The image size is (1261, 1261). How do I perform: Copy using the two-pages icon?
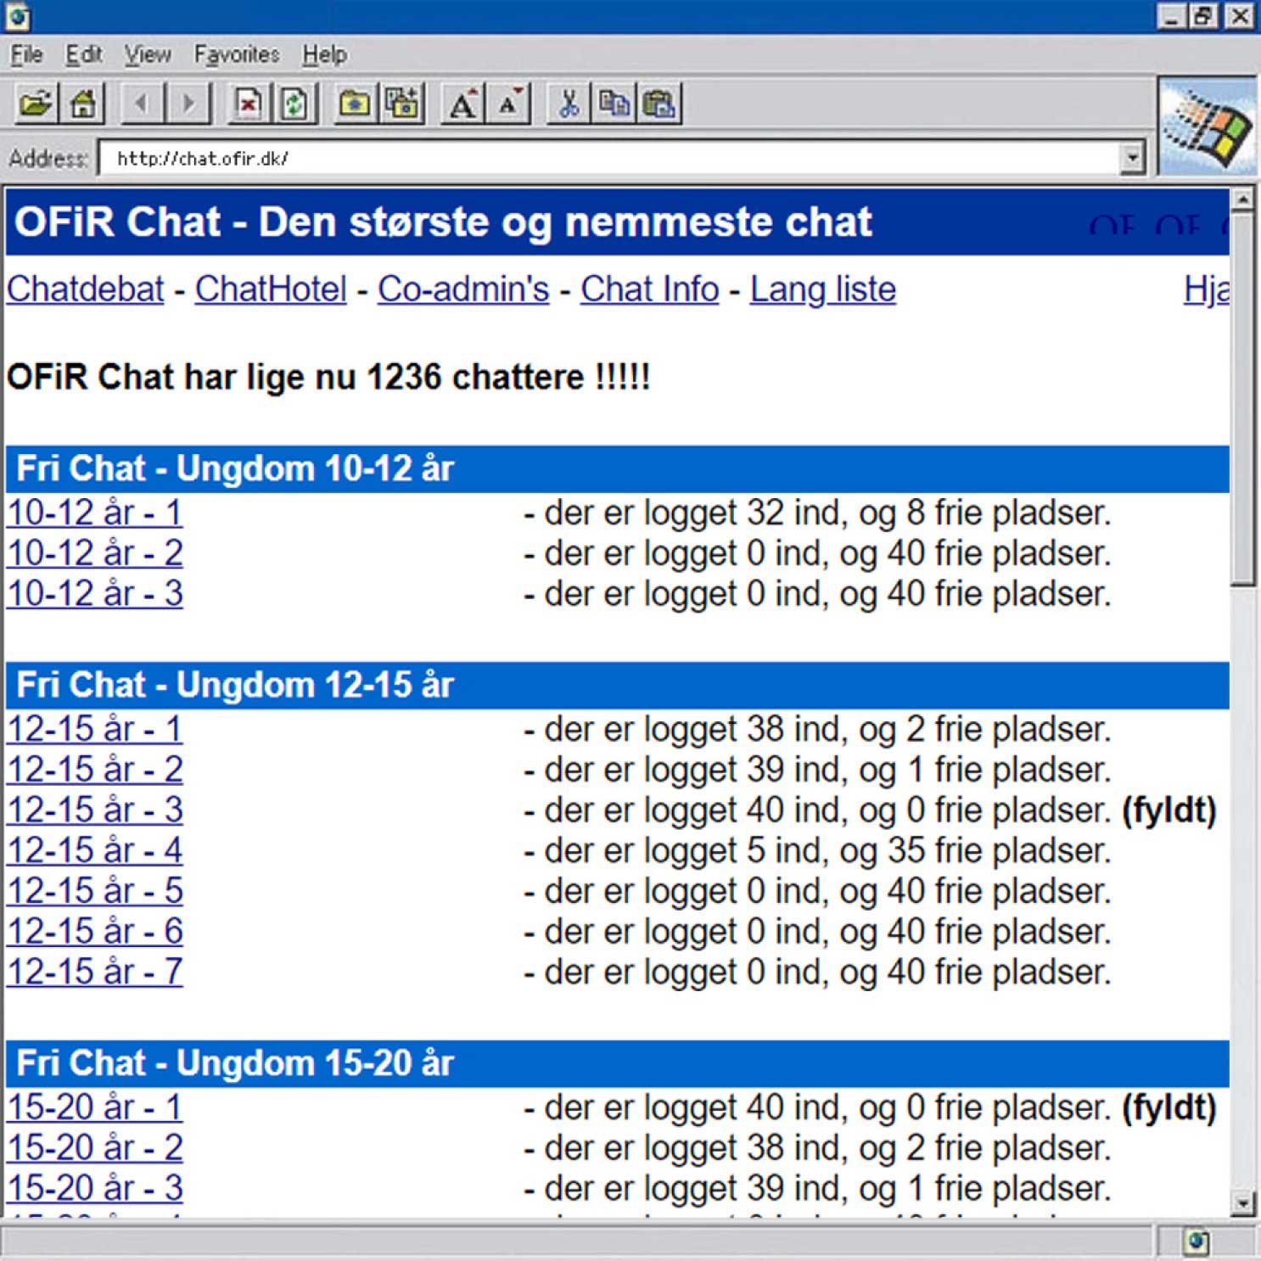pyautogui.click(x=615, y=105)
